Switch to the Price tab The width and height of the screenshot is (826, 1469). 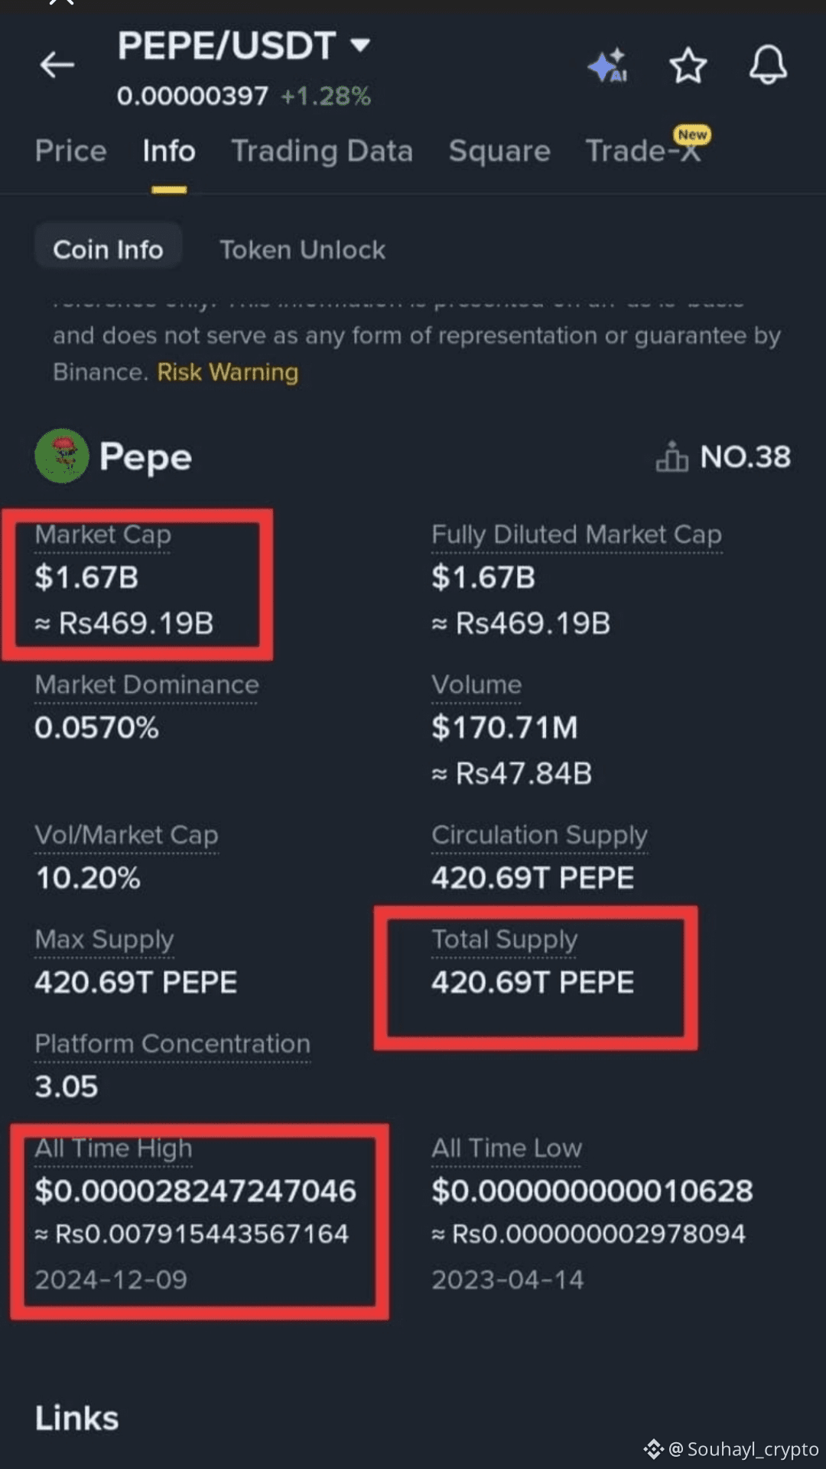coord(70,151)
